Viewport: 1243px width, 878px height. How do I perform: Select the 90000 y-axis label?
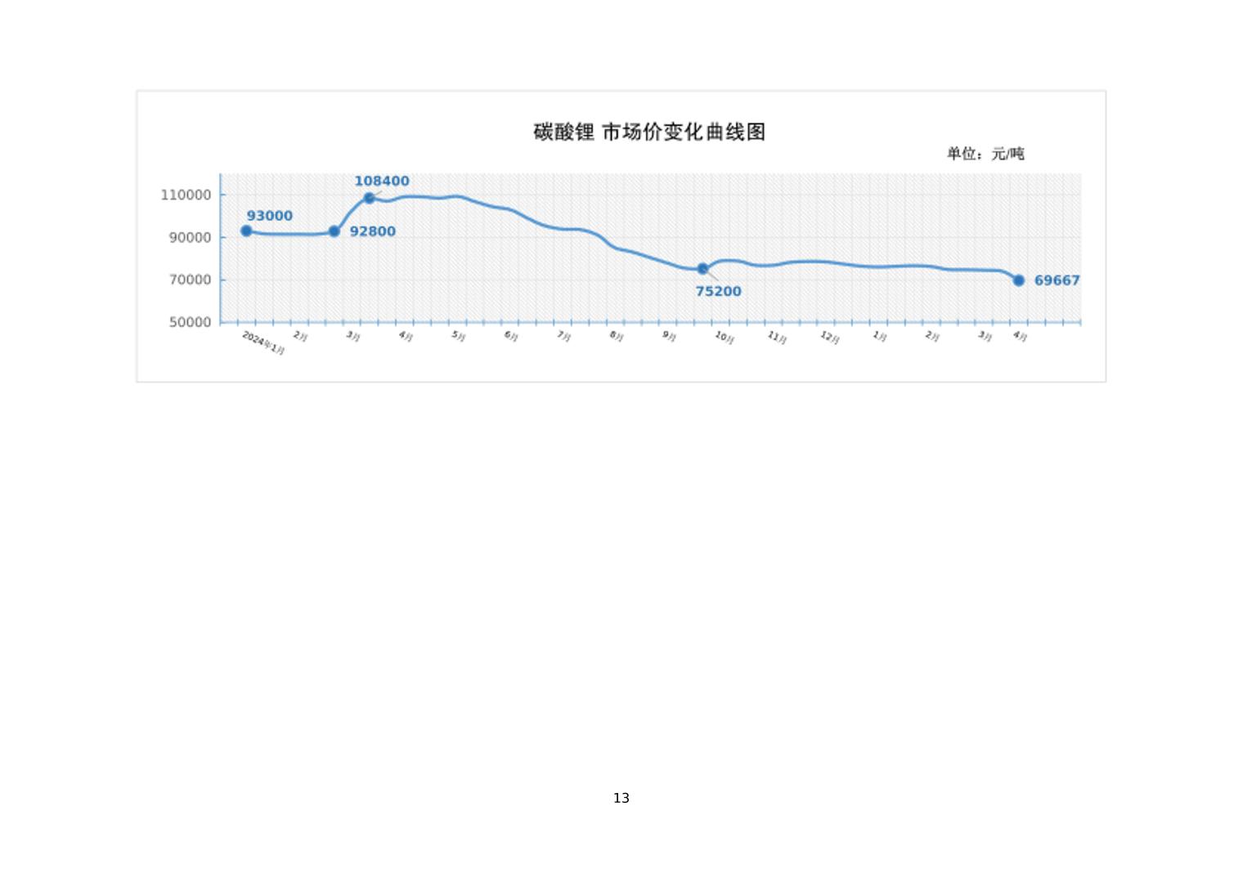(x=190, y=238)
